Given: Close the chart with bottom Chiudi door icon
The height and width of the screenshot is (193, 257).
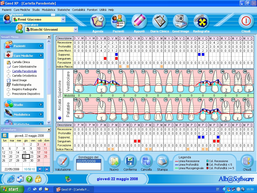Looking at the screenshot, I should 247,161.
